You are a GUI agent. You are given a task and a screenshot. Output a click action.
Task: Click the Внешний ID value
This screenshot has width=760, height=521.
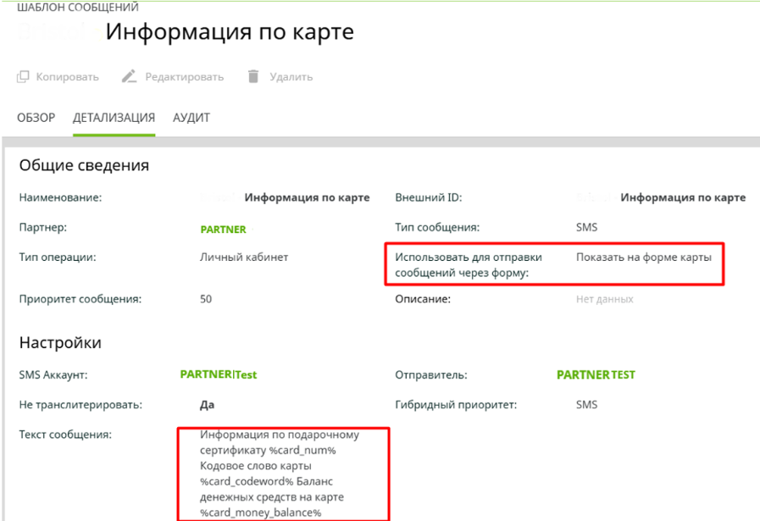click(683, 197)
